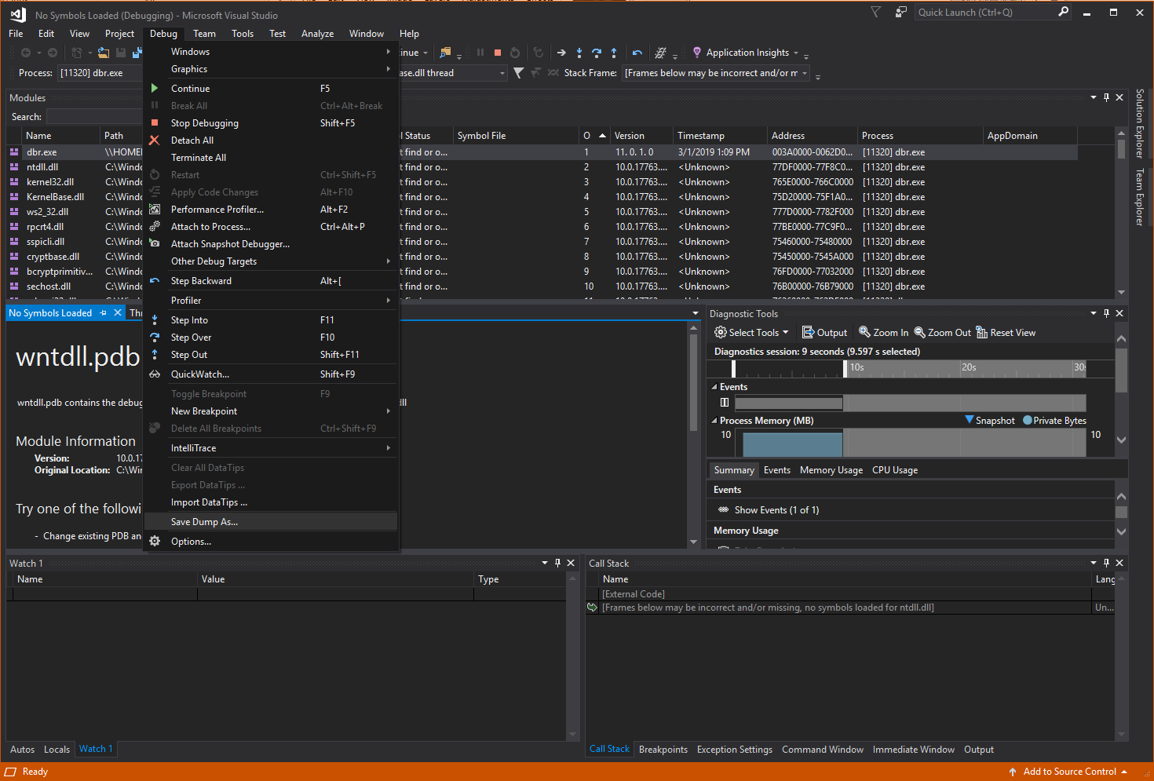Click the Show Next Statement arrow icon
Image resolution: width=1154 pixels, height=781 pixels.
(x=561, y=53)
